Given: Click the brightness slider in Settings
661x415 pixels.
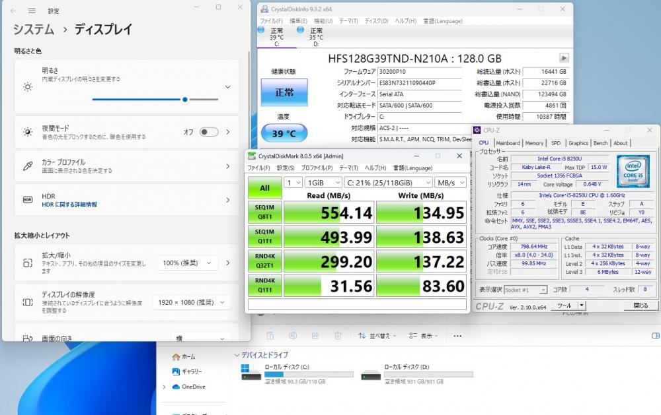Looking at the screenshot, I should coord(155,100).
